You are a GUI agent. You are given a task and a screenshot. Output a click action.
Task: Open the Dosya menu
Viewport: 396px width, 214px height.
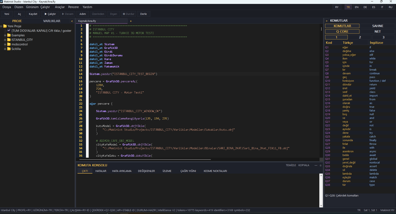[7, 7]
